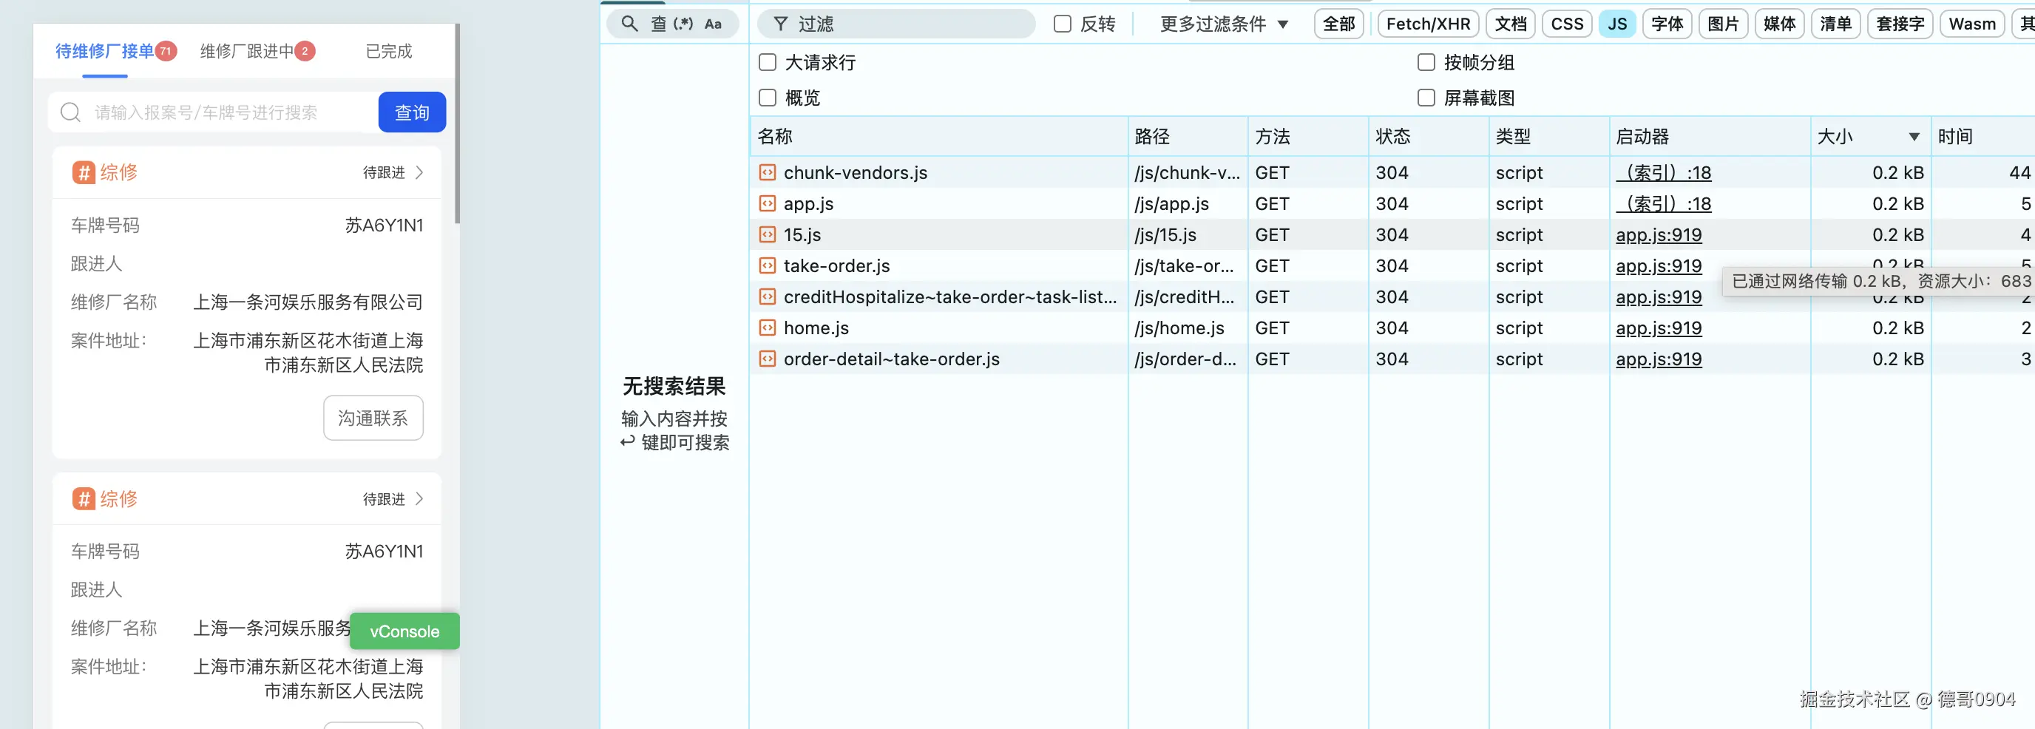Image resolution: width=2035 pixels, height=729 pixels.
Task: Enable the 反转 invert checkbox
Action: 1063,24
